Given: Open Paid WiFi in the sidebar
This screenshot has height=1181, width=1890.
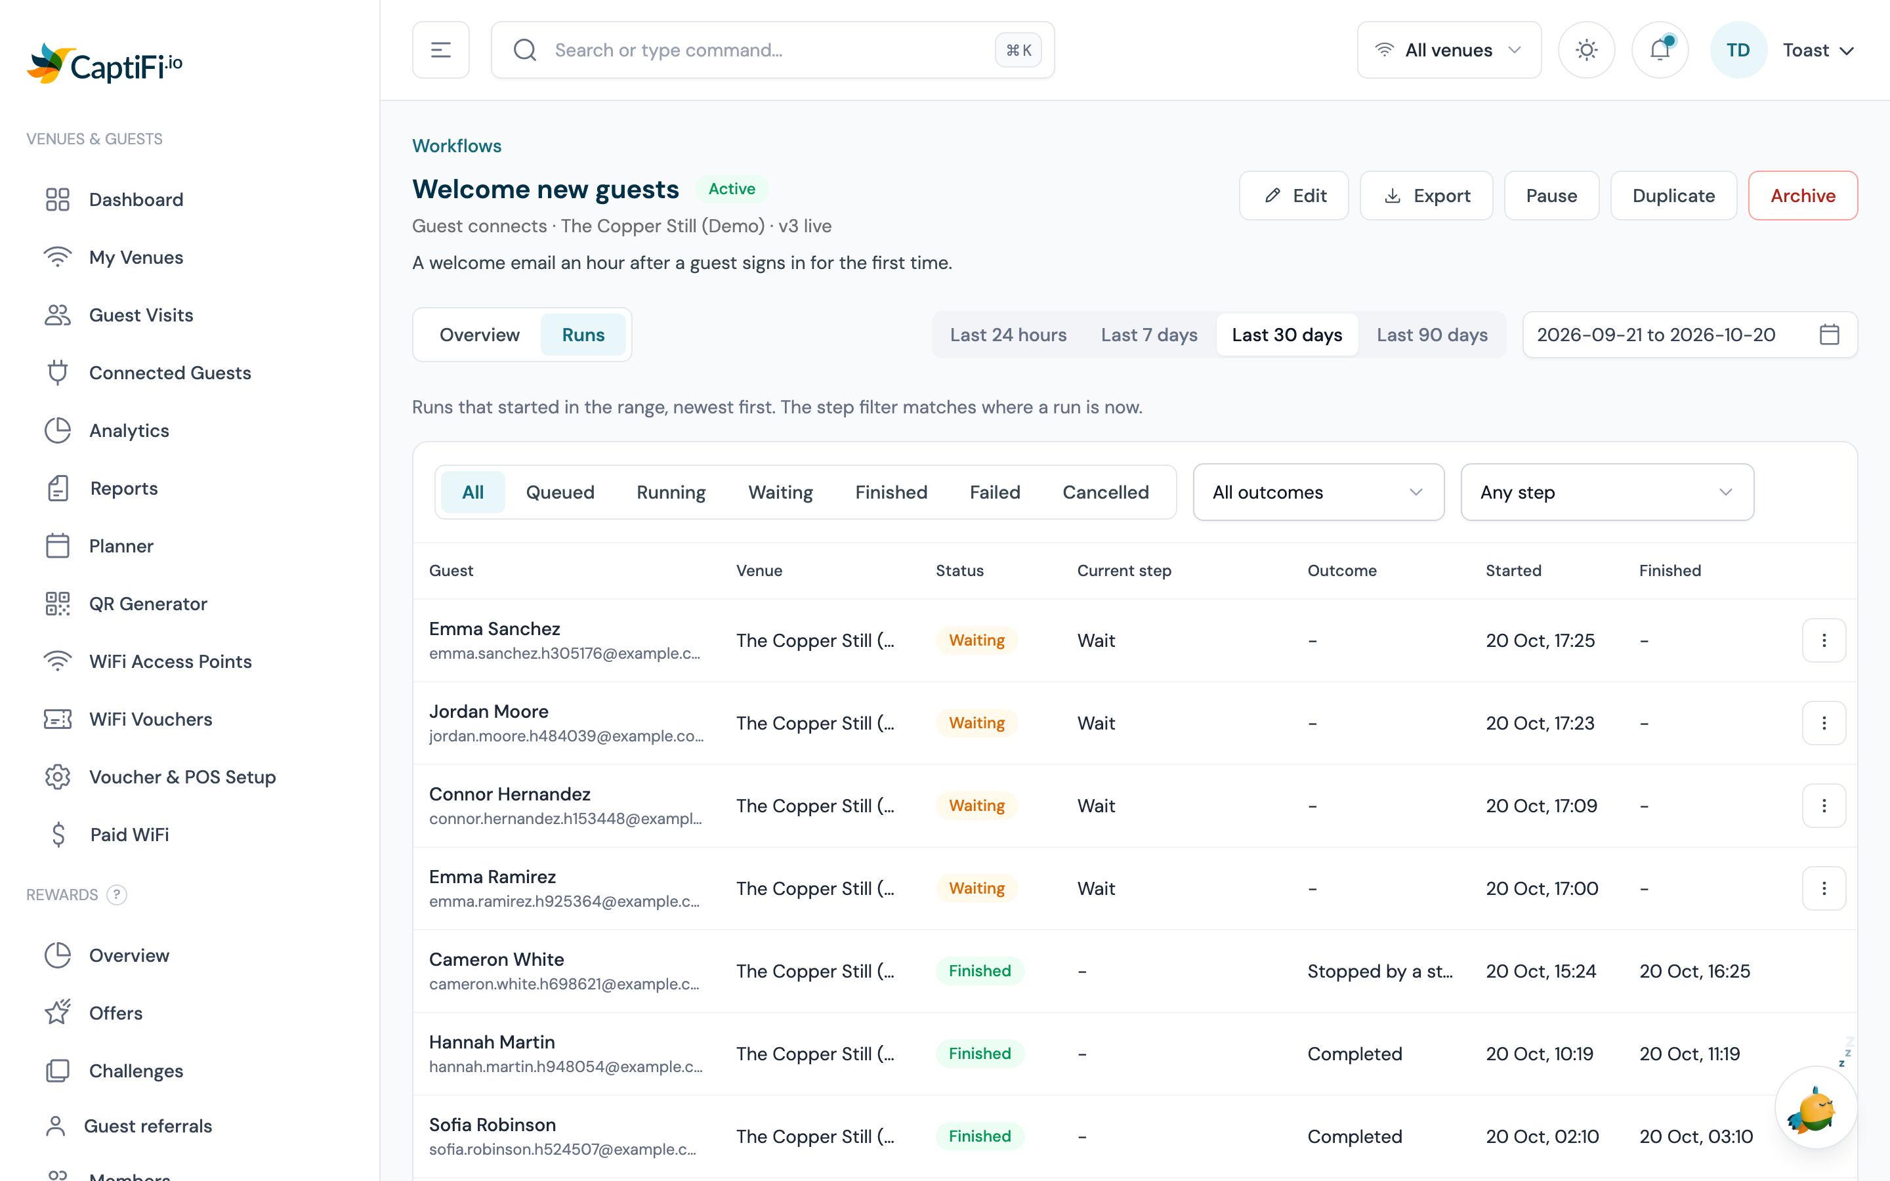Looking at the screenshot, I should pos(190,834).
